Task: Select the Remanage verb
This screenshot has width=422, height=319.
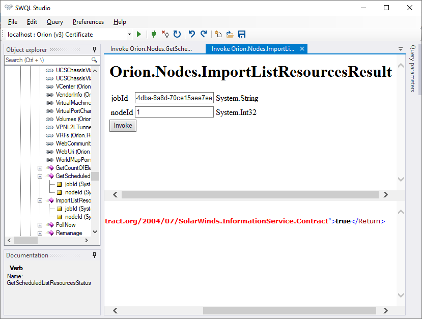Action: (x=69, y=233)
